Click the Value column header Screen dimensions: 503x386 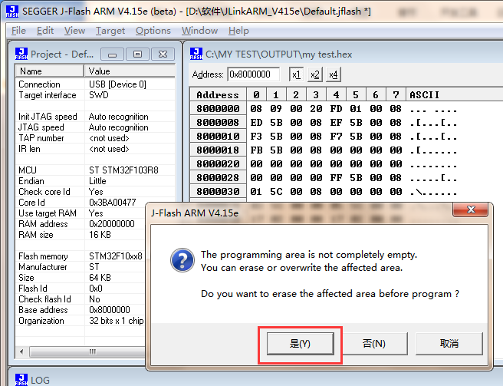click(130, 71)
